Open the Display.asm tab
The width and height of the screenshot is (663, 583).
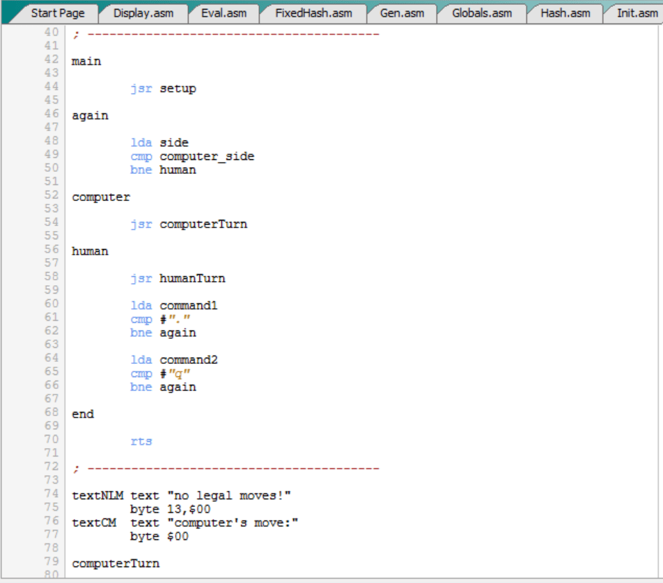pos(143,13)
